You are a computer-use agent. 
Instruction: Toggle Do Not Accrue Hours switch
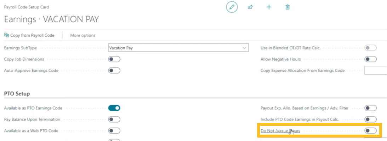[x=370, y=131]
